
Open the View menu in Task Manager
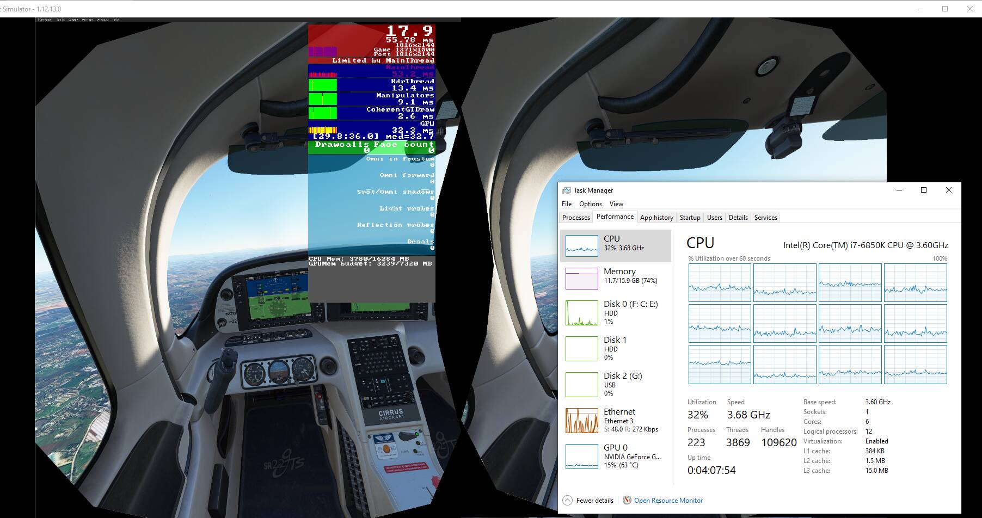coord(616,204)
